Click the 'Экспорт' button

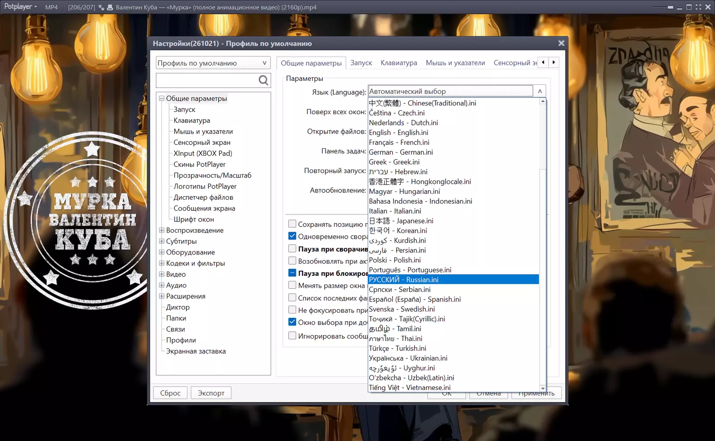(x=211, y=393)
